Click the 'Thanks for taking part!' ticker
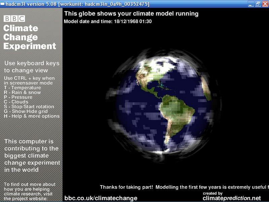 (x=184, y=187)
